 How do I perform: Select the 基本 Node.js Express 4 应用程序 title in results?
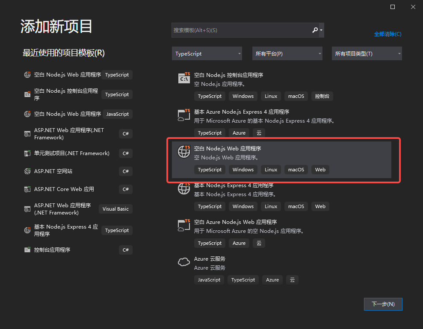234,185
